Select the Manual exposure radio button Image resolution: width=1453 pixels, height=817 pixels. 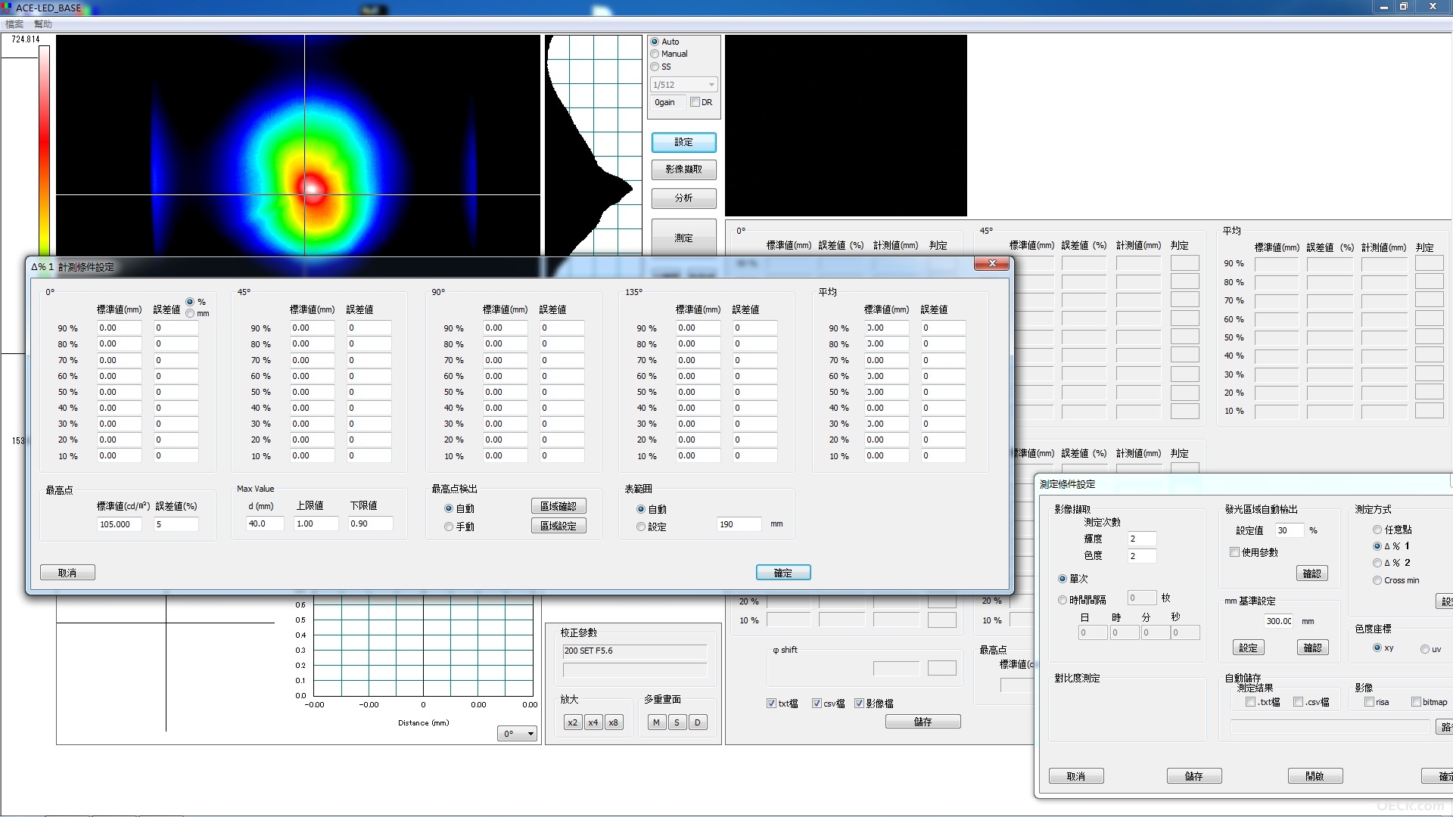click(x=655, y=54)
